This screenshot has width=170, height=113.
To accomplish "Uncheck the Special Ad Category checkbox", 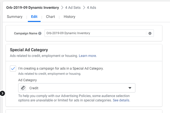I will pyautogui.click(x=13, y=68).
